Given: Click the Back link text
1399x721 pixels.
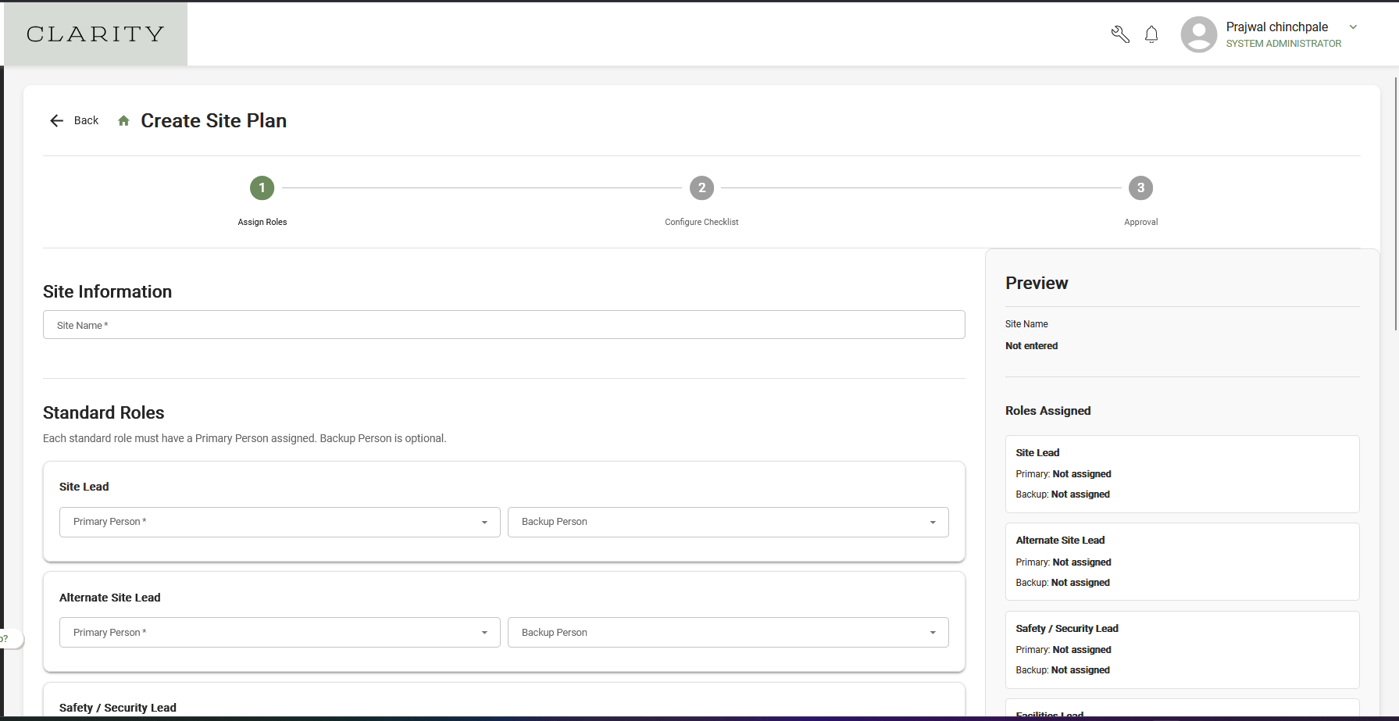Looking at the screenshot, I should [x=86, y=120].
